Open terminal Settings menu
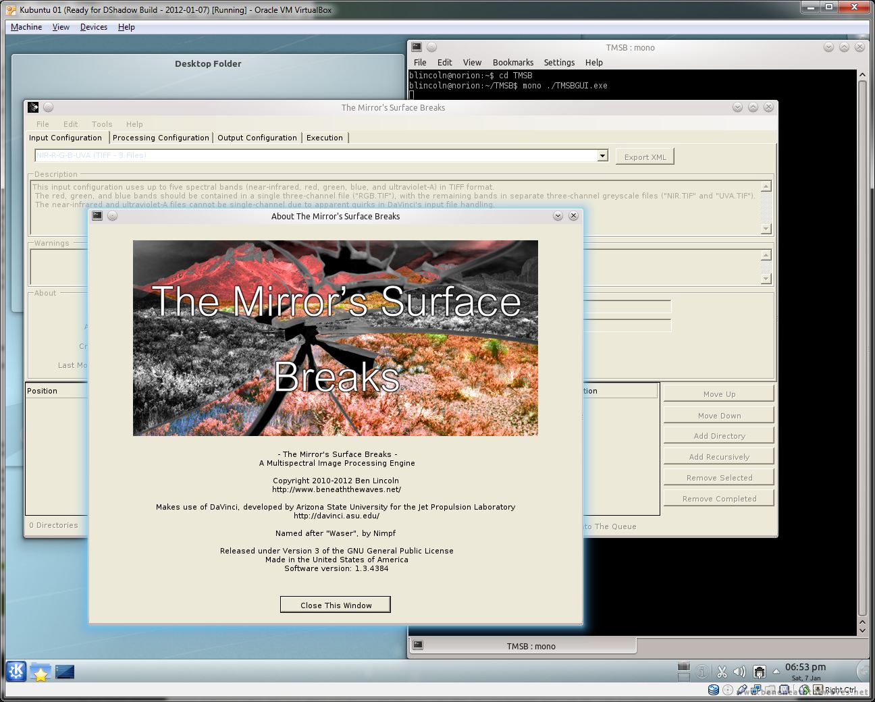 [x=559, y=62]
